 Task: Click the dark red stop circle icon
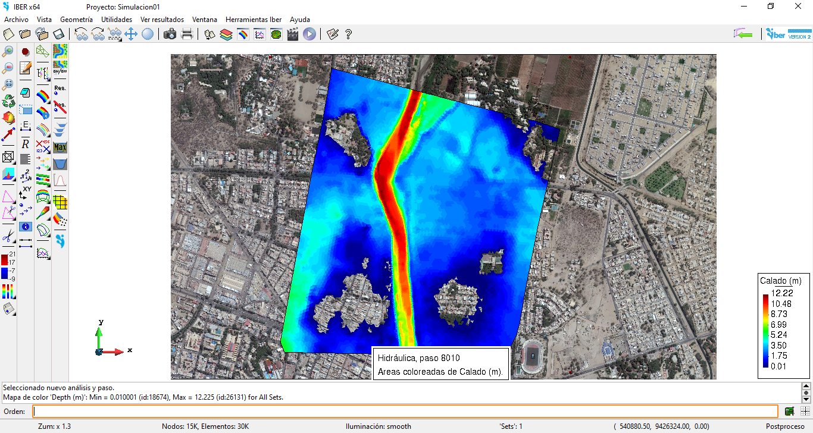click(x=26, y=52)
